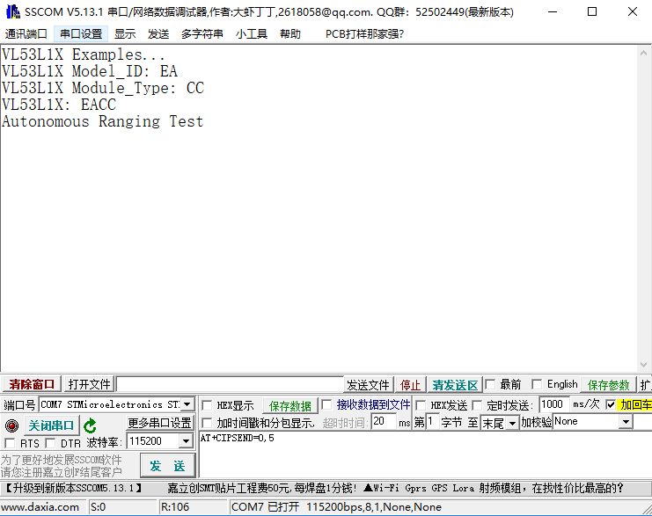Click the 'VL53L1X: EACC' output line

59,105
